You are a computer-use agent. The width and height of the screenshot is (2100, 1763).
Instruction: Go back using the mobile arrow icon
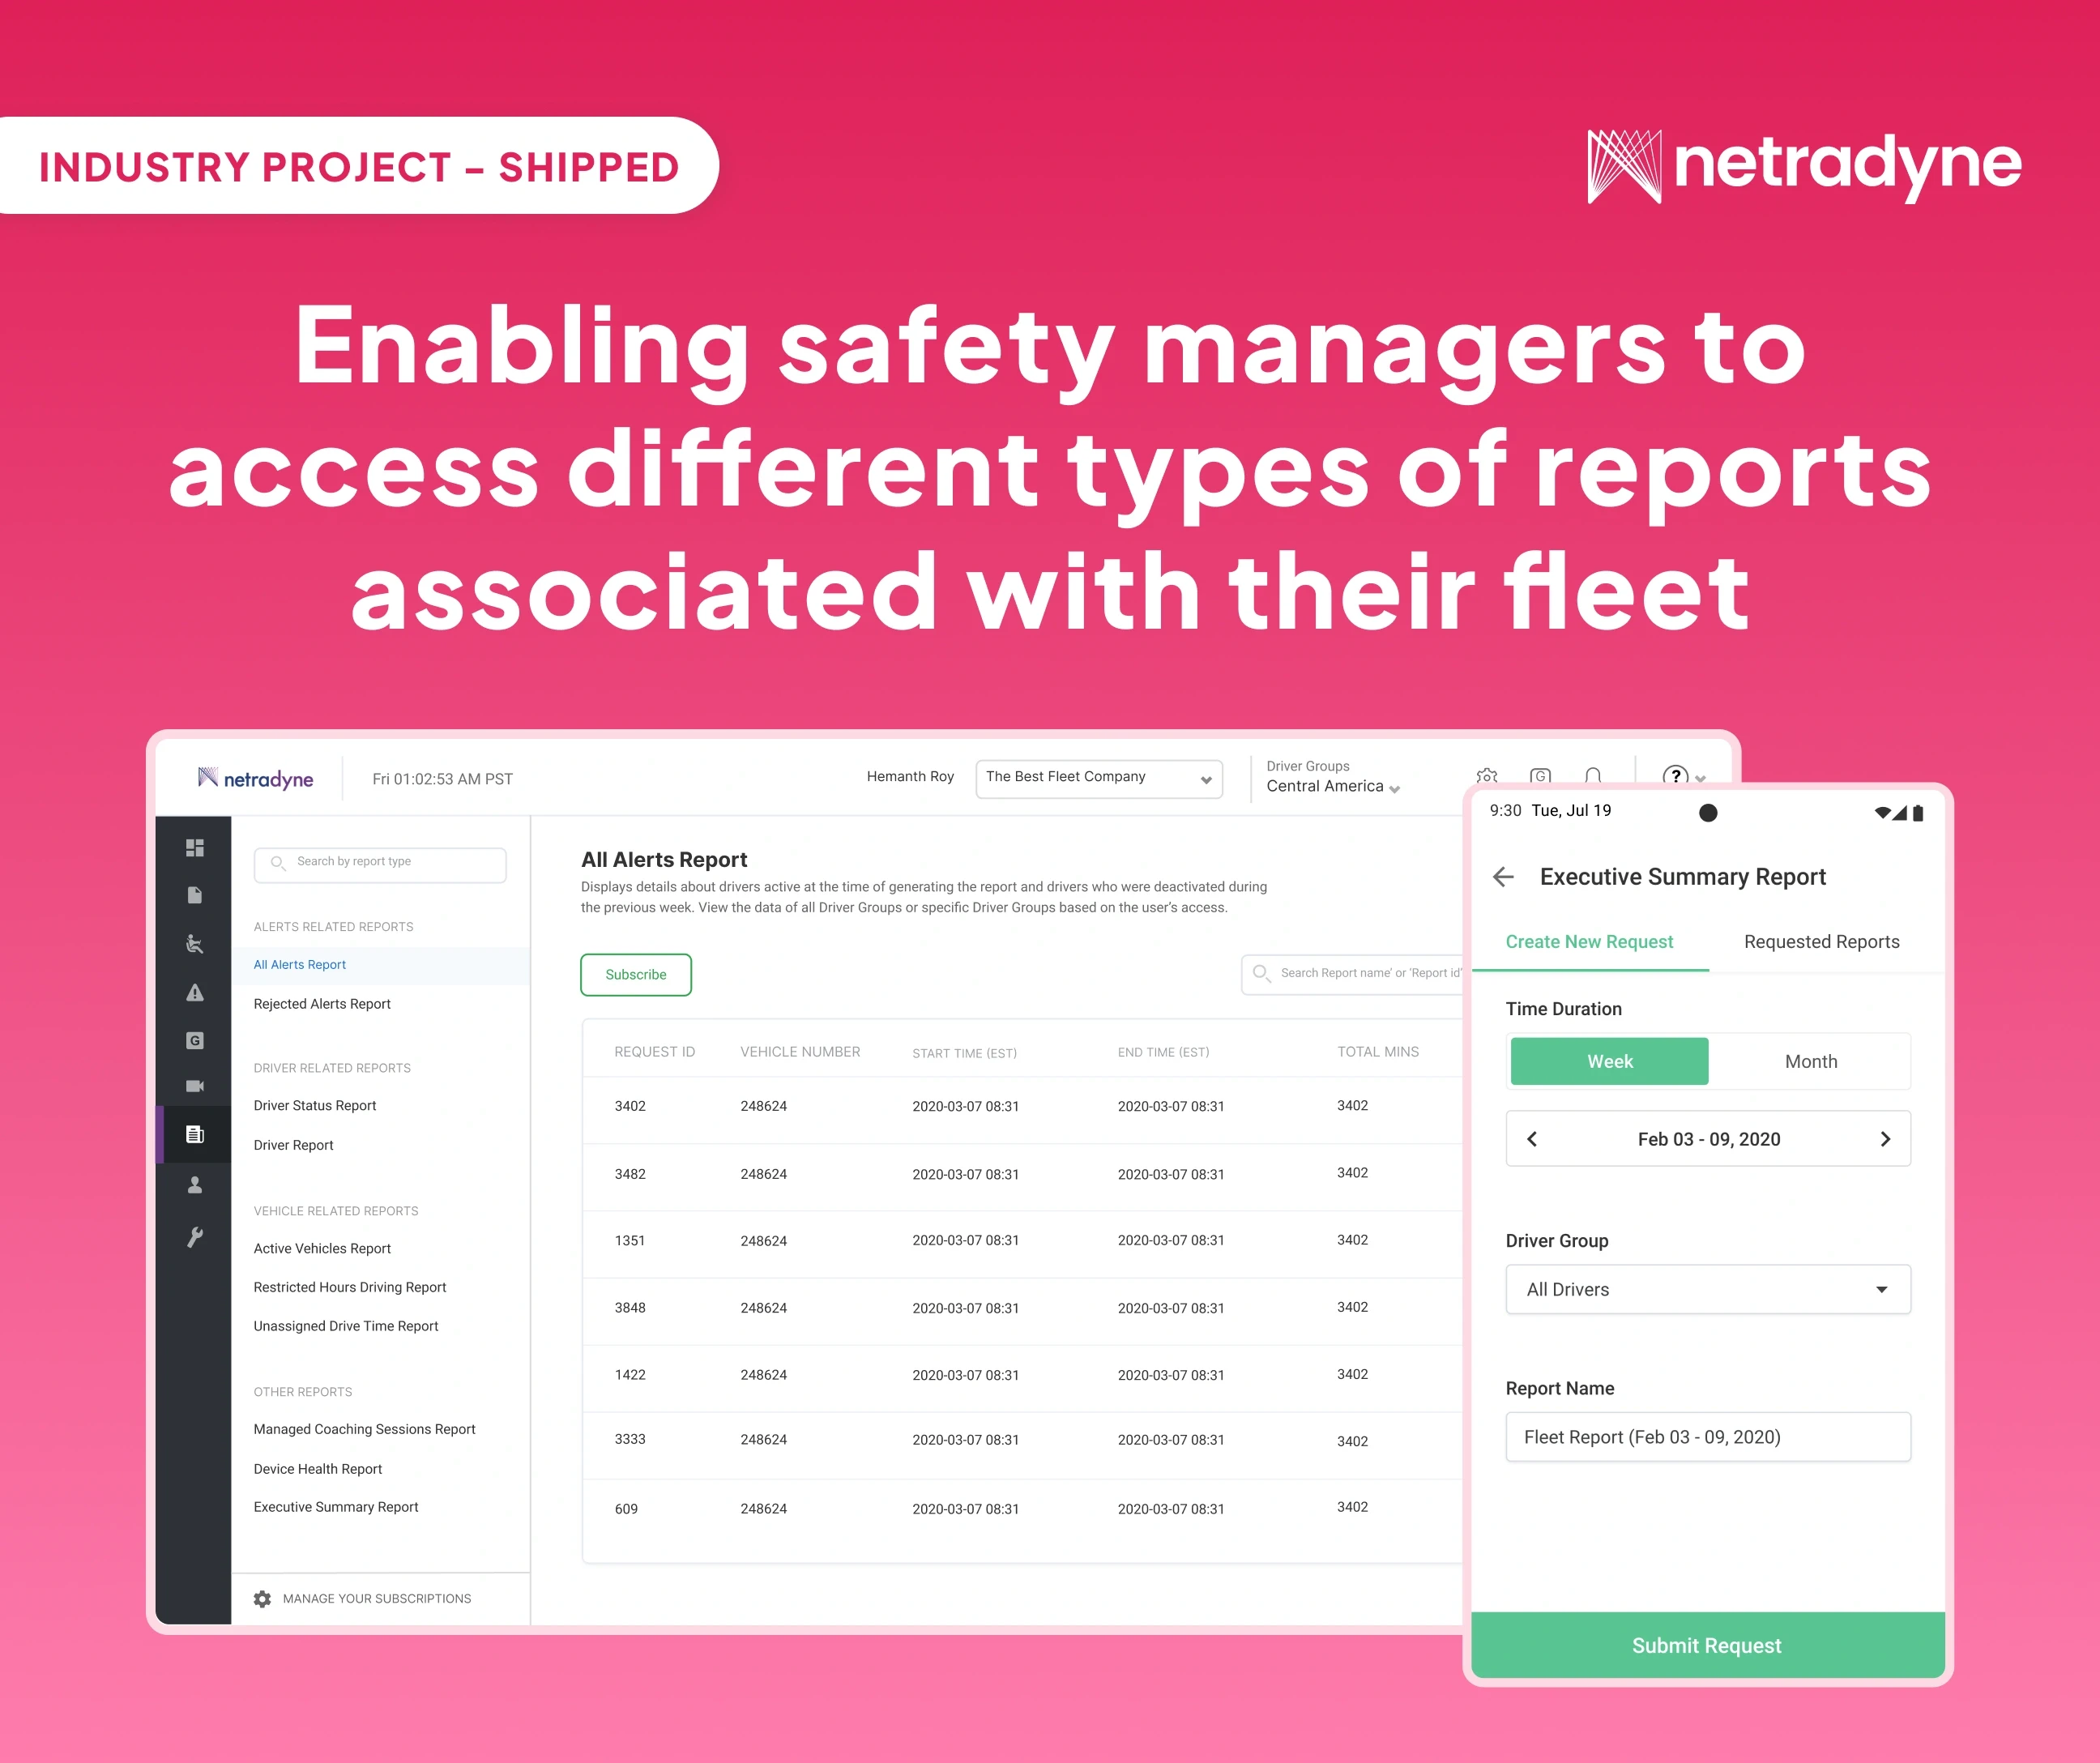(x=1503, y=877)
